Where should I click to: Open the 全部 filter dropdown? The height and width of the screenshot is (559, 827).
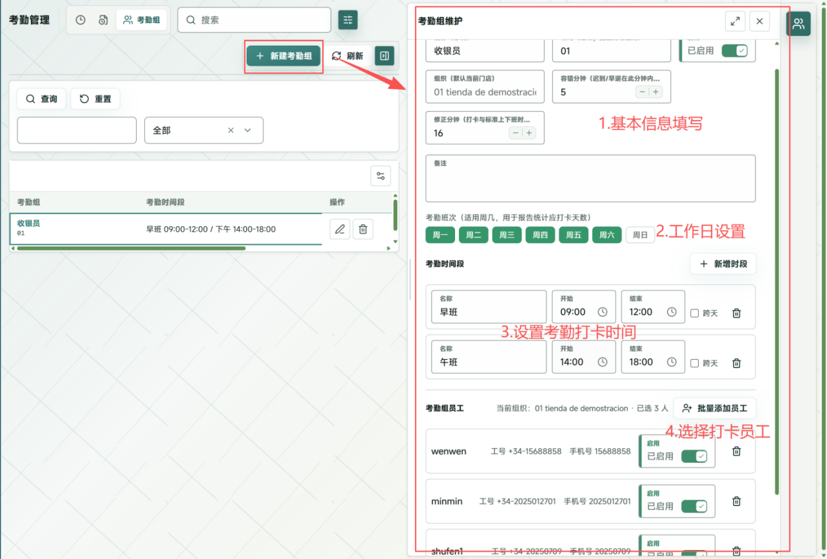[204, 130]
